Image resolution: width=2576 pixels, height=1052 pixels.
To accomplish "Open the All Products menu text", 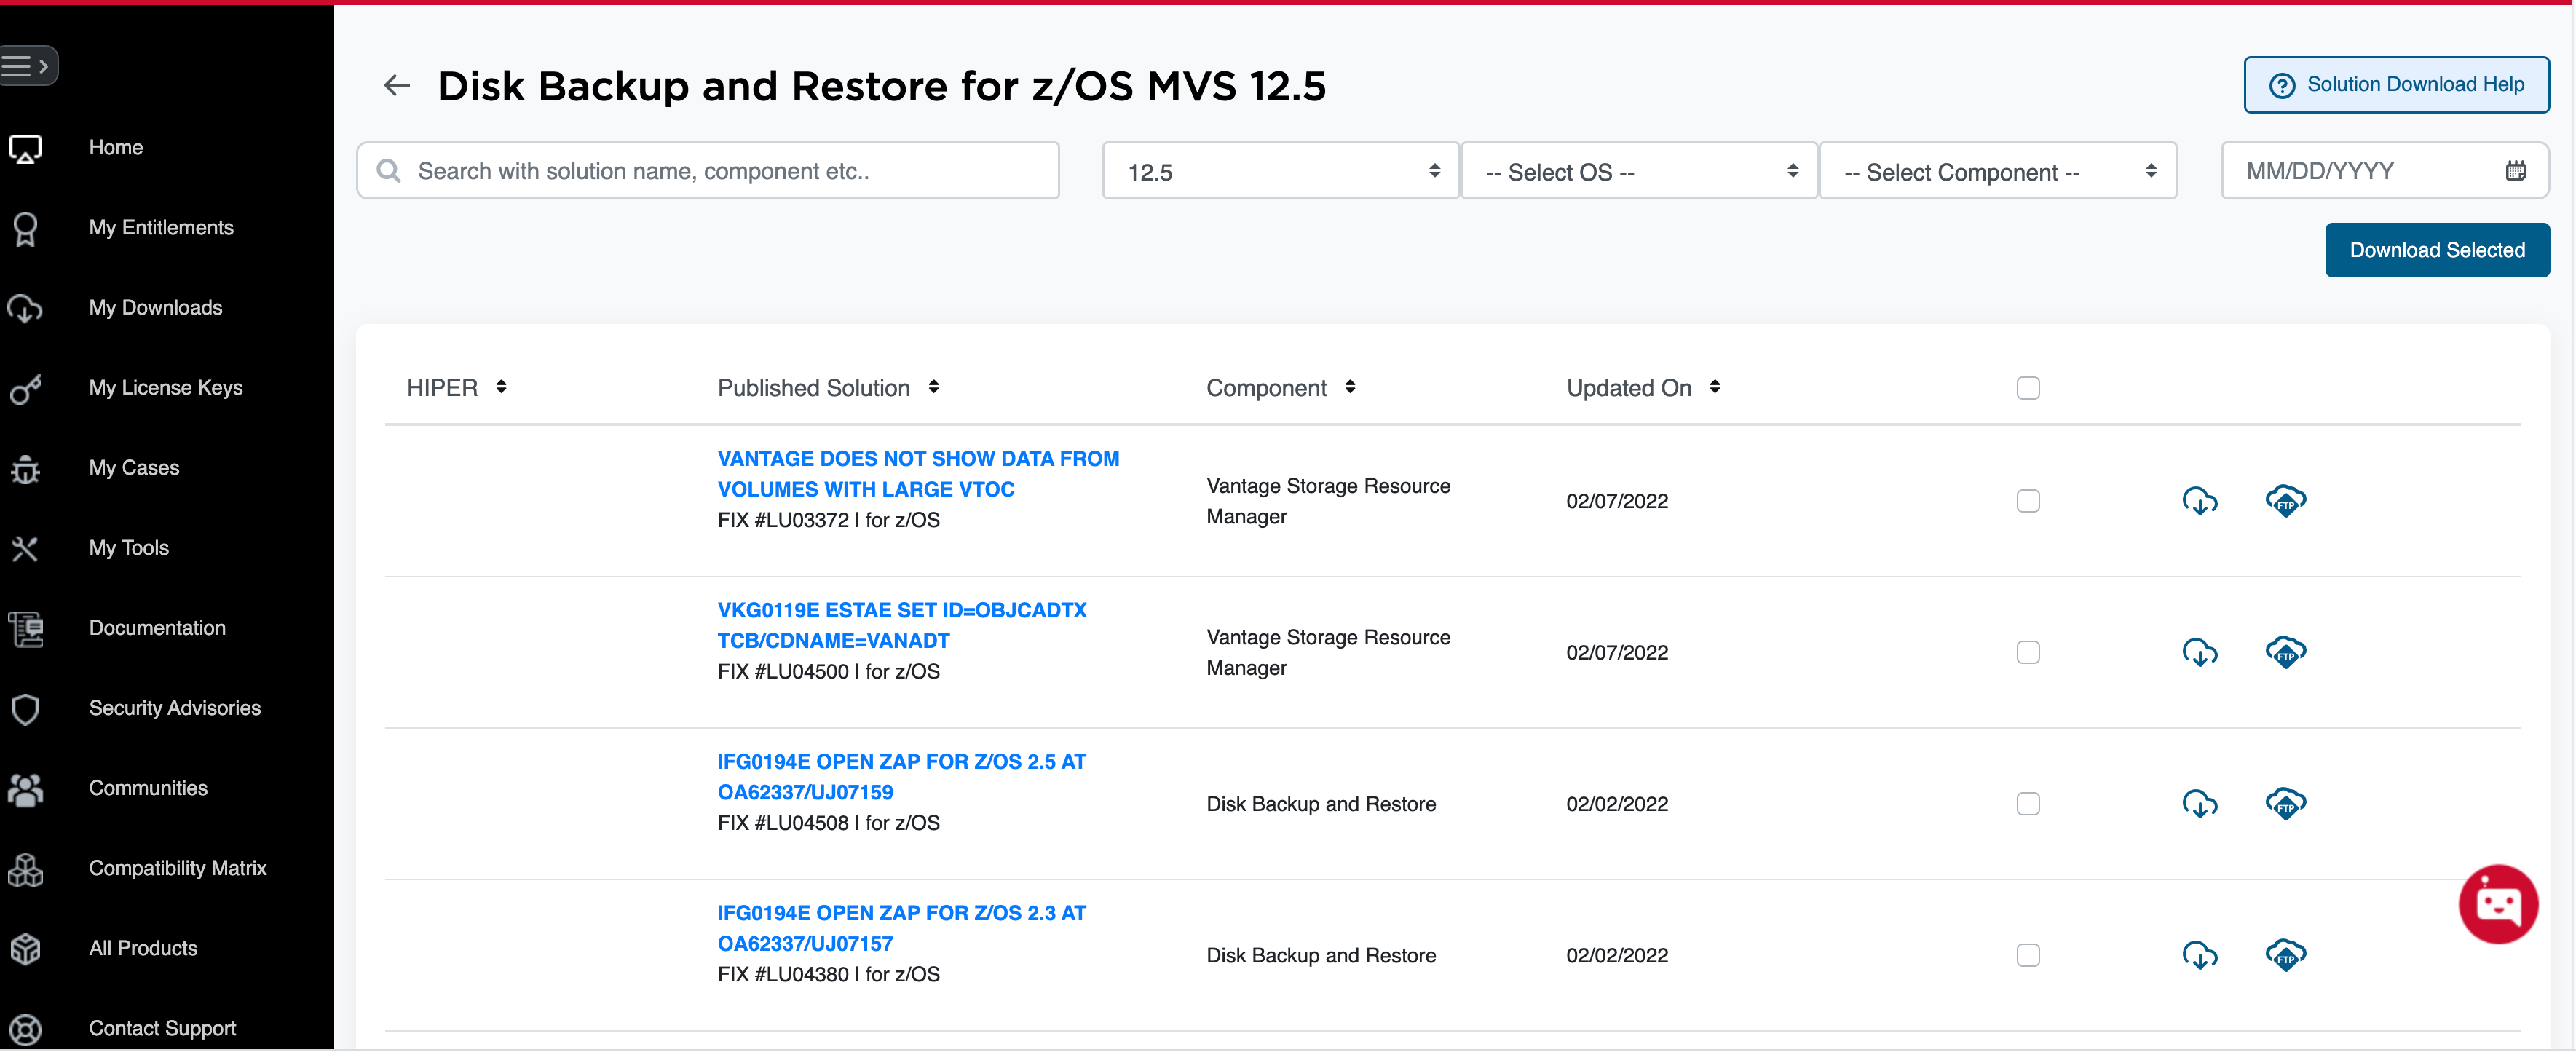I will (143, 948).
